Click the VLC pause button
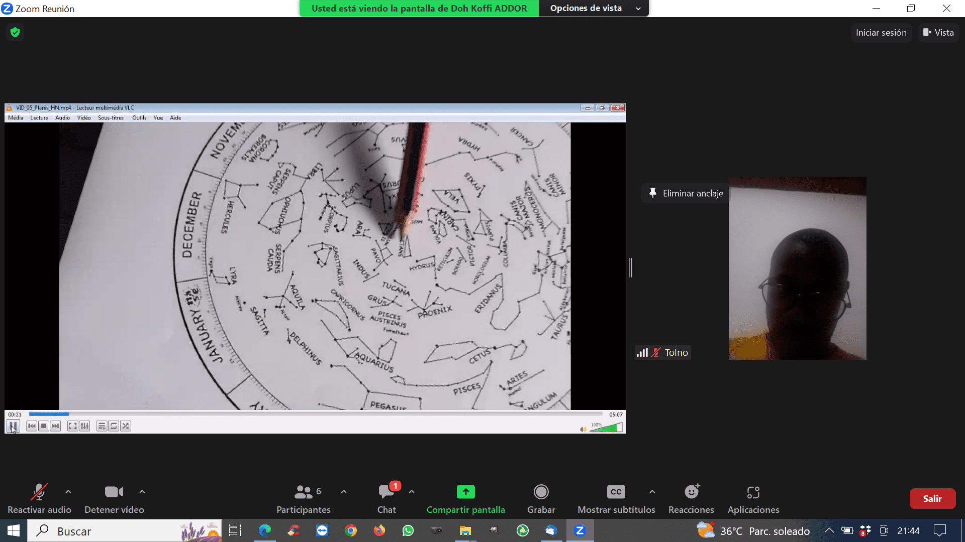This screenshot has width=965, height=542. point(13,426)
